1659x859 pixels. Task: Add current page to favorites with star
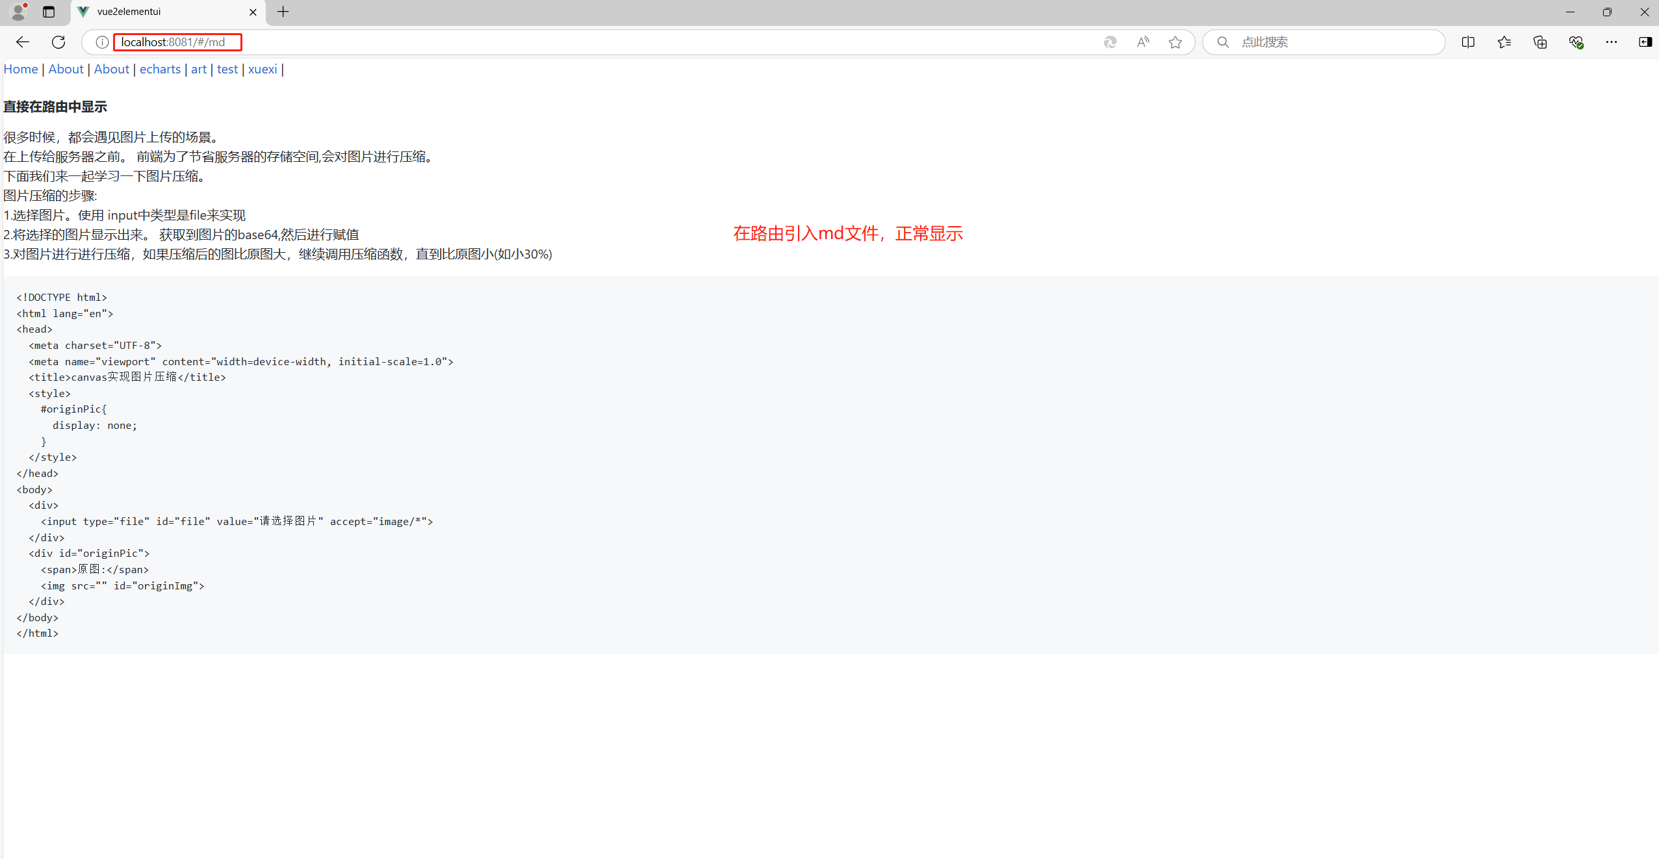[1176, 42]
